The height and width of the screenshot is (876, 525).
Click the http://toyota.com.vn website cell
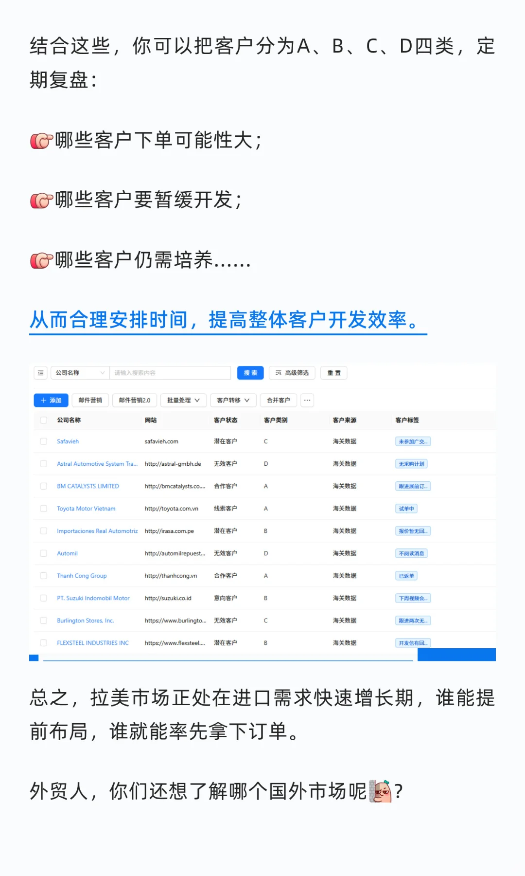point(172,509)
